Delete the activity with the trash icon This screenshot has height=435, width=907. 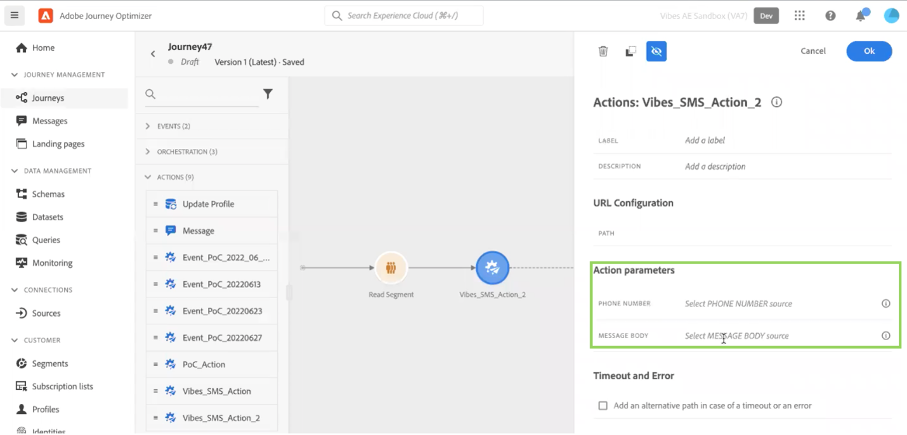(603, 51)
